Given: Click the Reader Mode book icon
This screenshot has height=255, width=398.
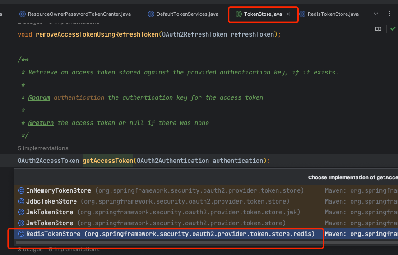Looking at the screenshot, I should 378,29.
